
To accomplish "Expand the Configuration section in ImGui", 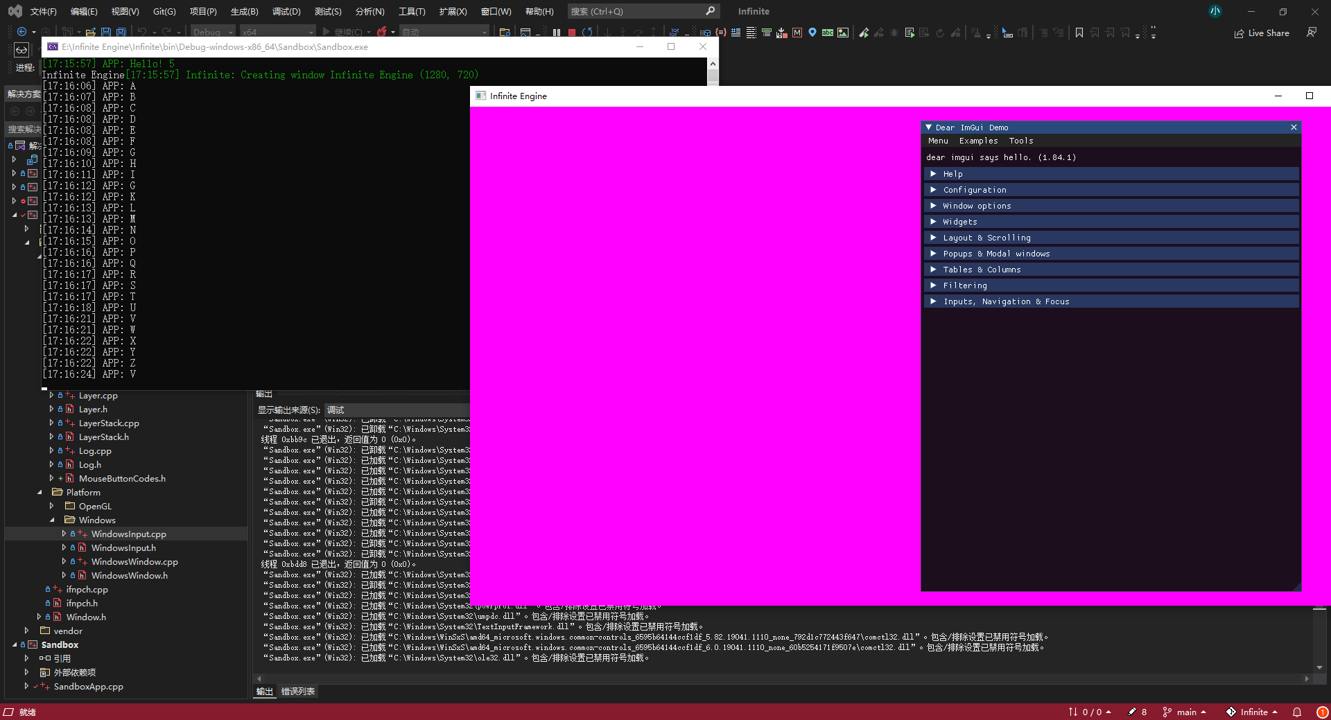I will point(1111,190).
